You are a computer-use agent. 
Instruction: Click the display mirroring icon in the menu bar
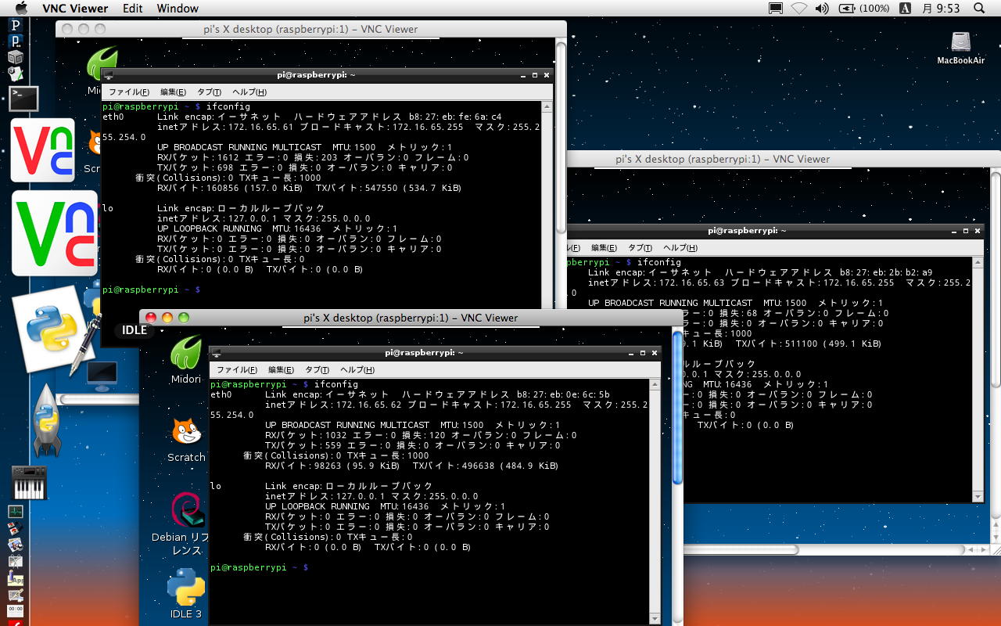pos(776,9)
